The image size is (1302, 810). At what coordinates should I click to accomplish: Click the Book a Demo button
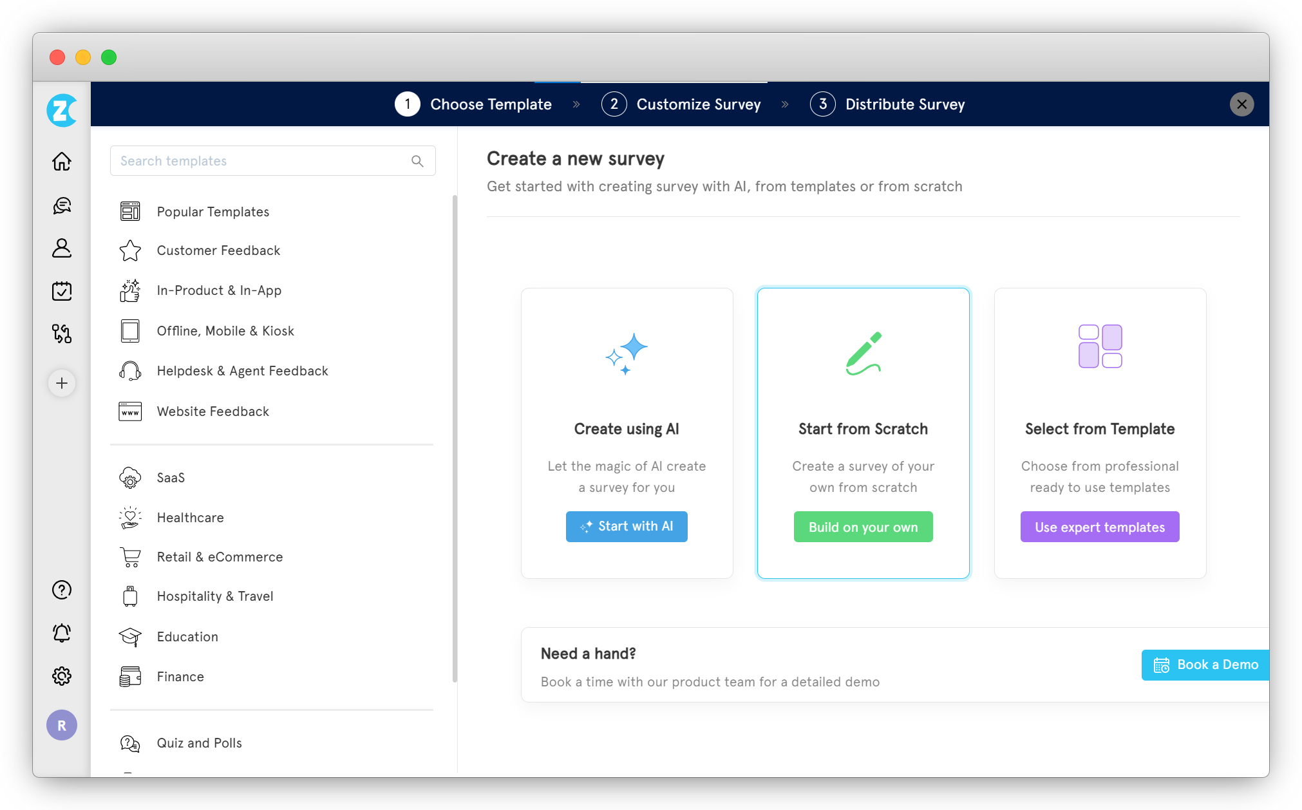point(1205,665)
